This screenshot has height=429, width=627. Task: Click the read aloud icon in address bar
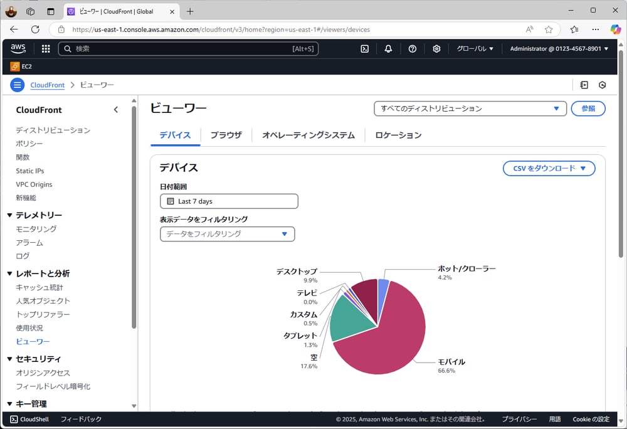coord(529,29)
